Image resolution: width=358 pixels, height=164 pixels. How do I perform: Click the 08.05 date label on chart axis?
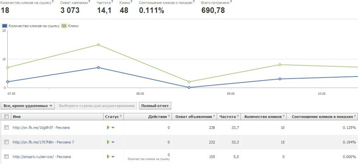pyautogui.click(x=140, y=94)
